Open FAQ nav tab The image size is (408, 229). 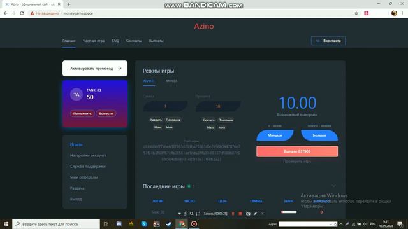point(115,41)
